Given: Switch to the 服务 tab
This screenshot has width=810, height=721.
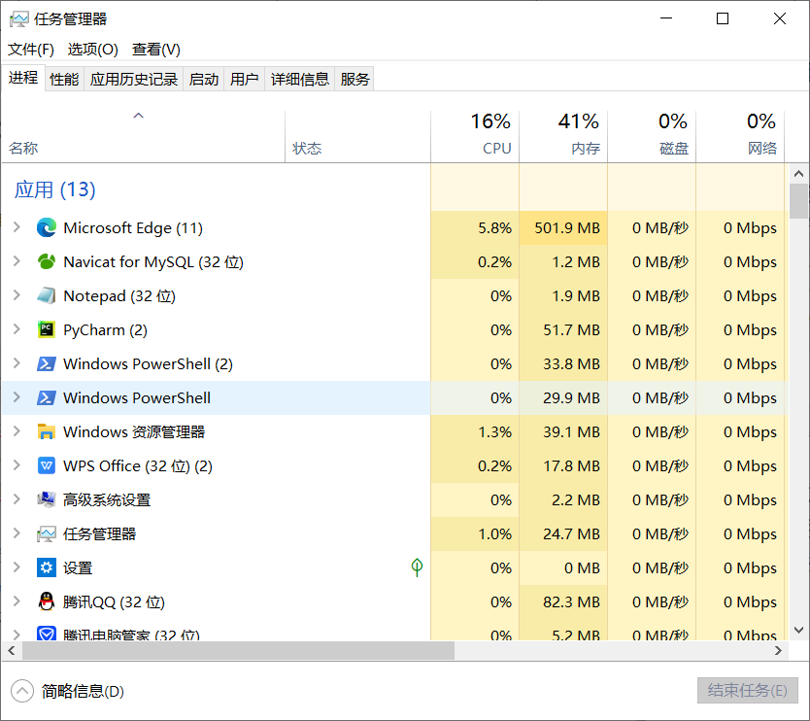Looking at the screenshot, I should pyautogui.click(x=354, y=79).
